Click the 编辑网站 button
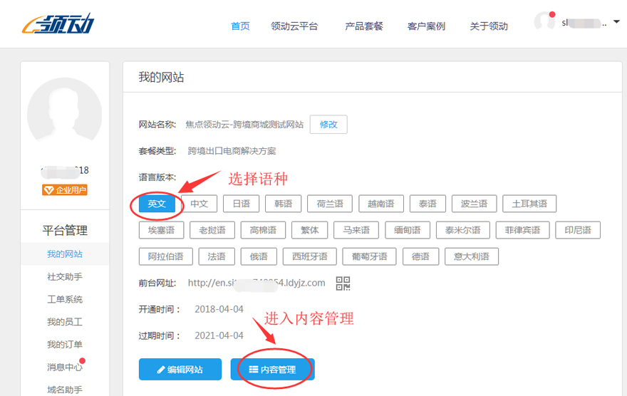 pos(180,370)
